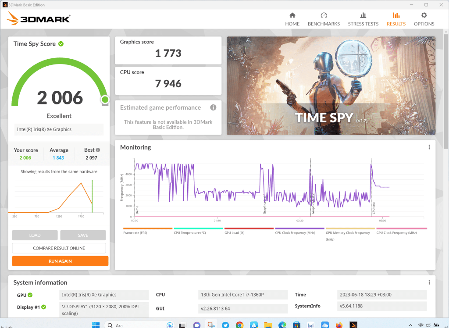Click the Time Spy benchmark artwork
Image resolution: width=449 pixels, height=328 pixels.
[331, 86]
